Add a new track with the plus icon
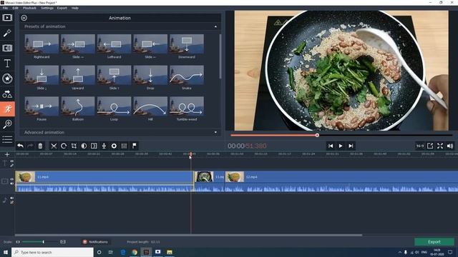 point(7,154)
